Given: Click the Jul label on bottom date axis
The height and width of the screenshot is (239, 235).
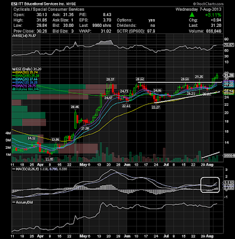Looking at the screenshot, I should 167,236.
